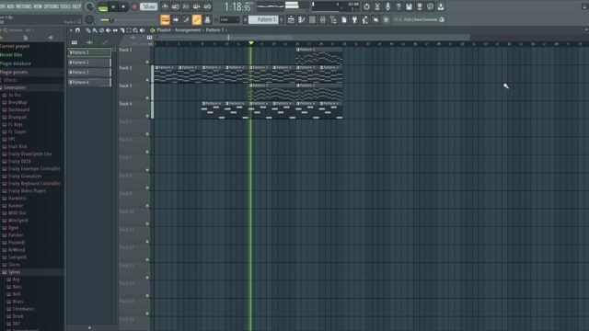Select the Playlist Delete tool
Screen dimensions: 589x331
click(101, 30)
